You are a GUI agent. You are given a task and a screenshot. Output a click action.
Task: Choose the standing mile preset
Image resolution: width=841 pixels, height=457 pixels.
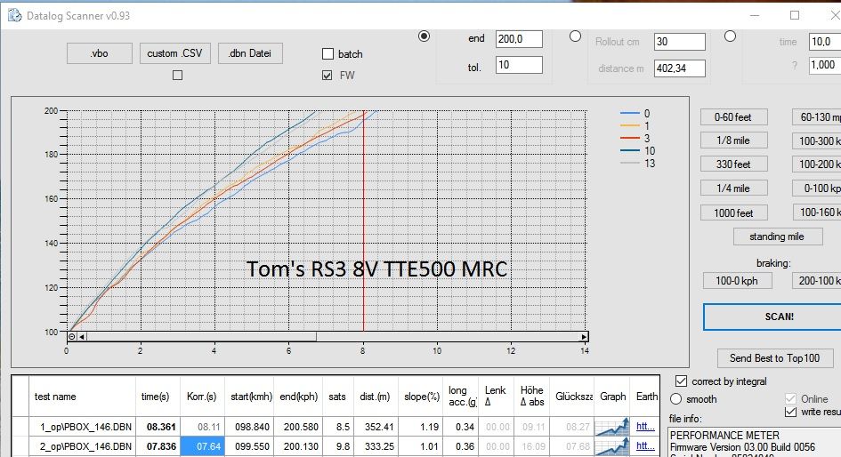[778, 237]
